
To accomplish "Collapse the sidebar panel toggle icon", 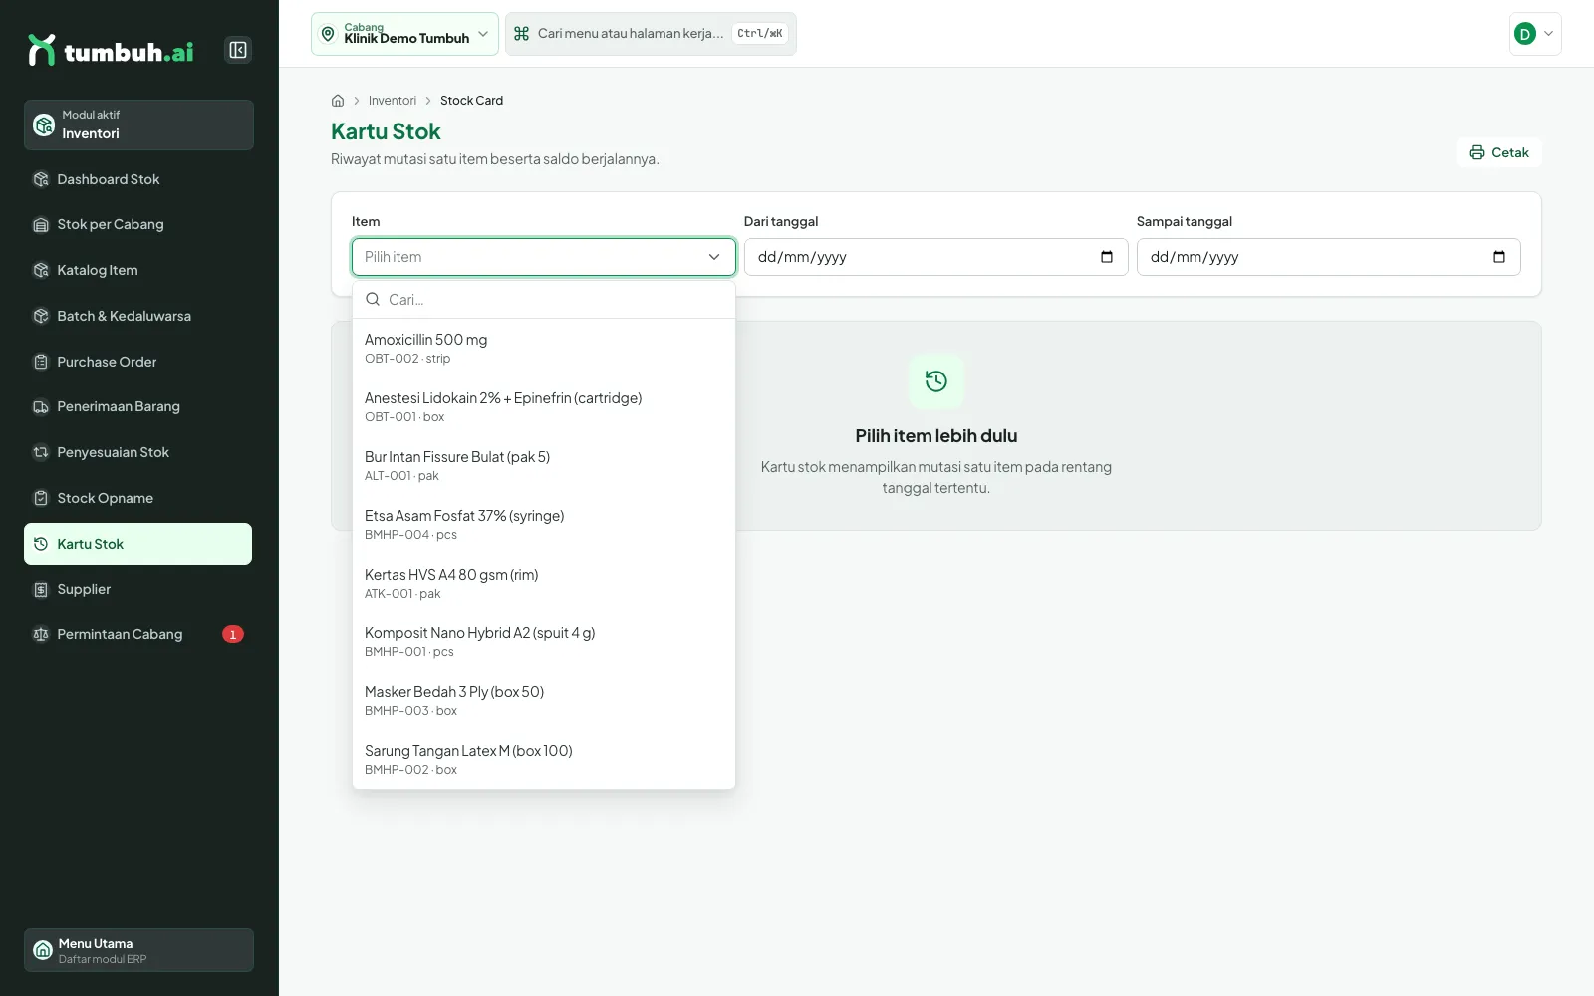I will (238, 50).
